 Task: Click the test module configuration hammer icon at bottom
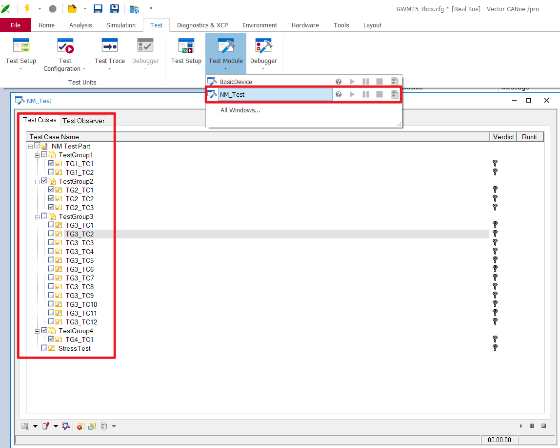click(66, 426)
